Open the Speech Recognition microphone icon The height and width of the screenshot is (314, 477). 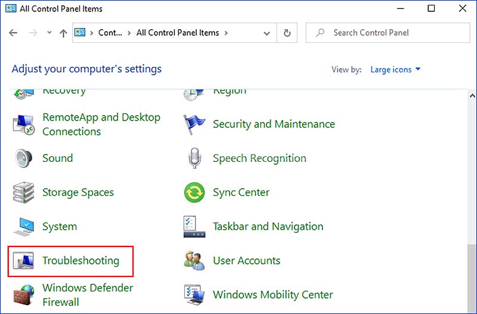pyautogui.click(x=194, y=158)
